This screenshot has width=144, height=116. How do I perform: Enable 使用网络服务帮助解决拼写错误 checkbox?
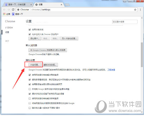click(30, 98)
